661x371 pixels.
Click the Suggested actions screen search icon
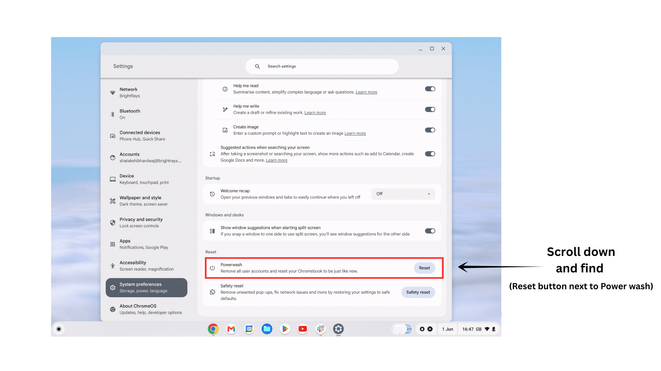coord(212,154)
